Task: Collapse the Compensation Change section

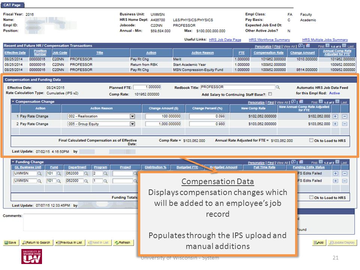Action: (13, 102)
